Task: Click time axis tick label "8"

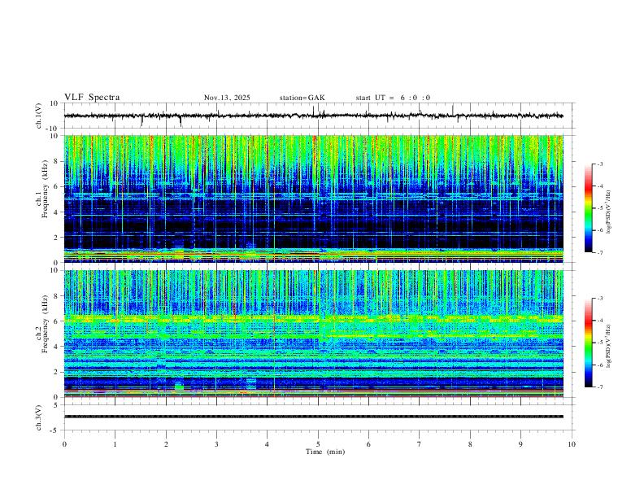Action: click(x=470, y=444)
